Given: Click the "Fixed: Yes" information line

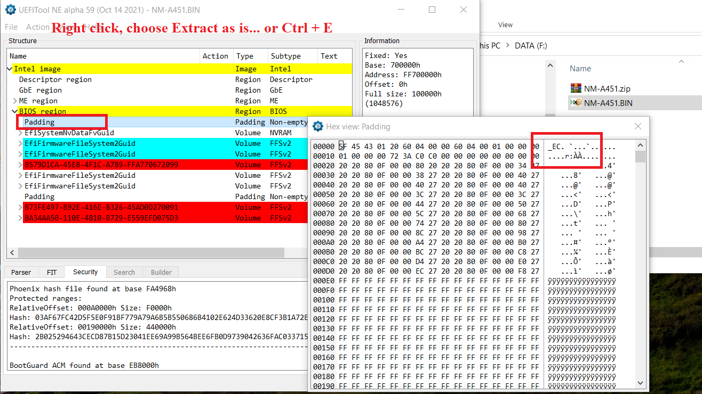Looking at the screenshot, I should click(x=386, y=55).
